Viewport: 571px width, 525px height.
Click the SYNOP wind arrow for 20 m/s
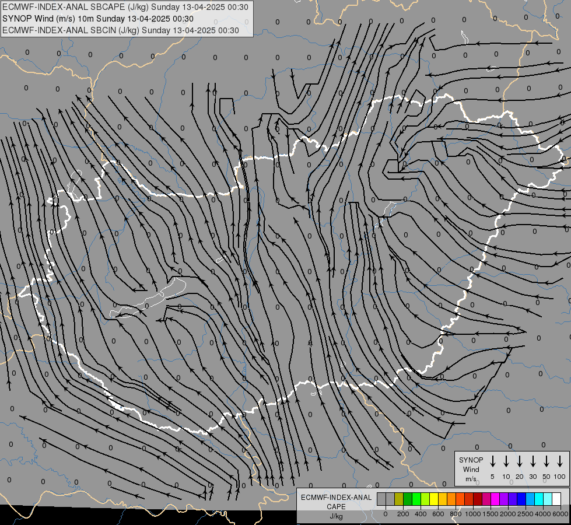point(520,461)
